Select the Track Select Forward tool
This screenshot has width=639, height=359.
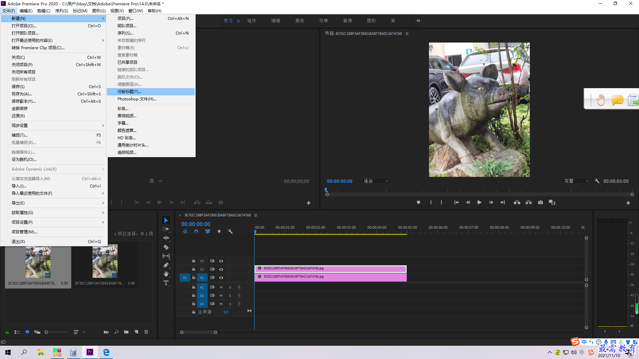tap(166, 229)
